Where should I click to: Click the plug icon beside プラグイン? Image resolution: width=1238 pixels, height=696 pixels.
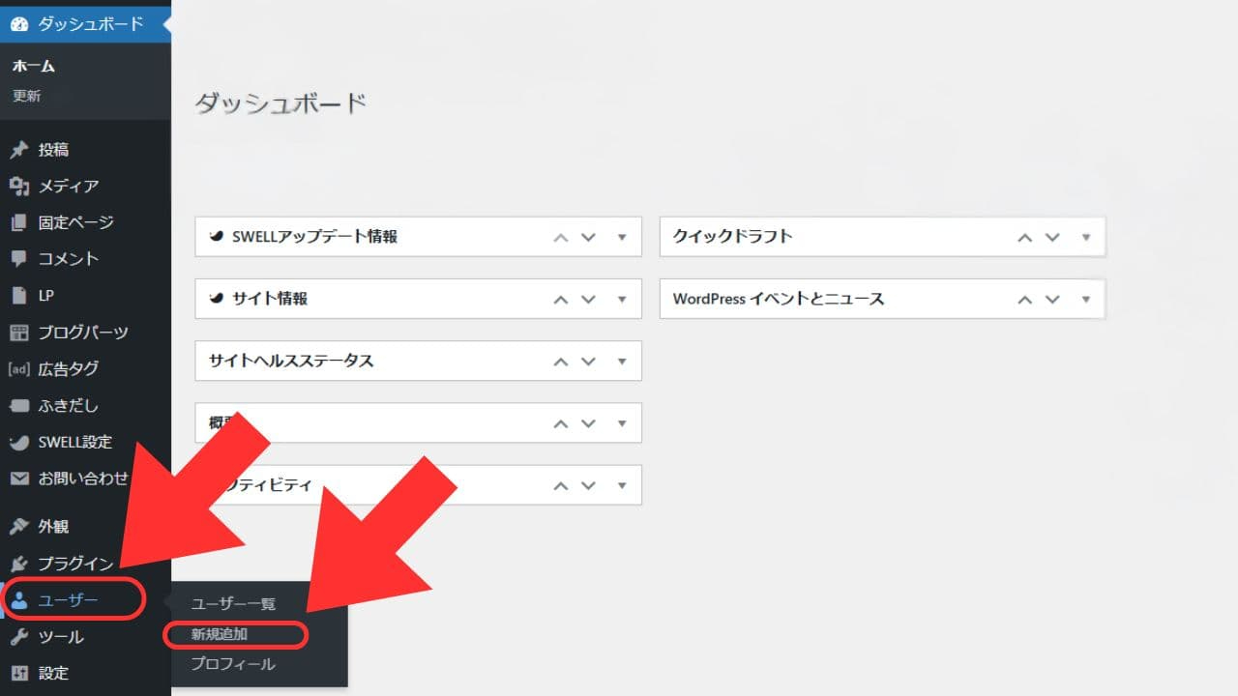[18, 564]
